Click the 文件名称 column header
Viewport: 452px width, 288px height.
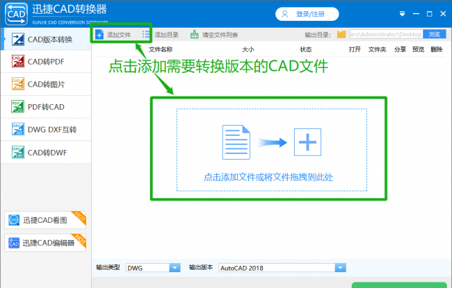[161, 49]
